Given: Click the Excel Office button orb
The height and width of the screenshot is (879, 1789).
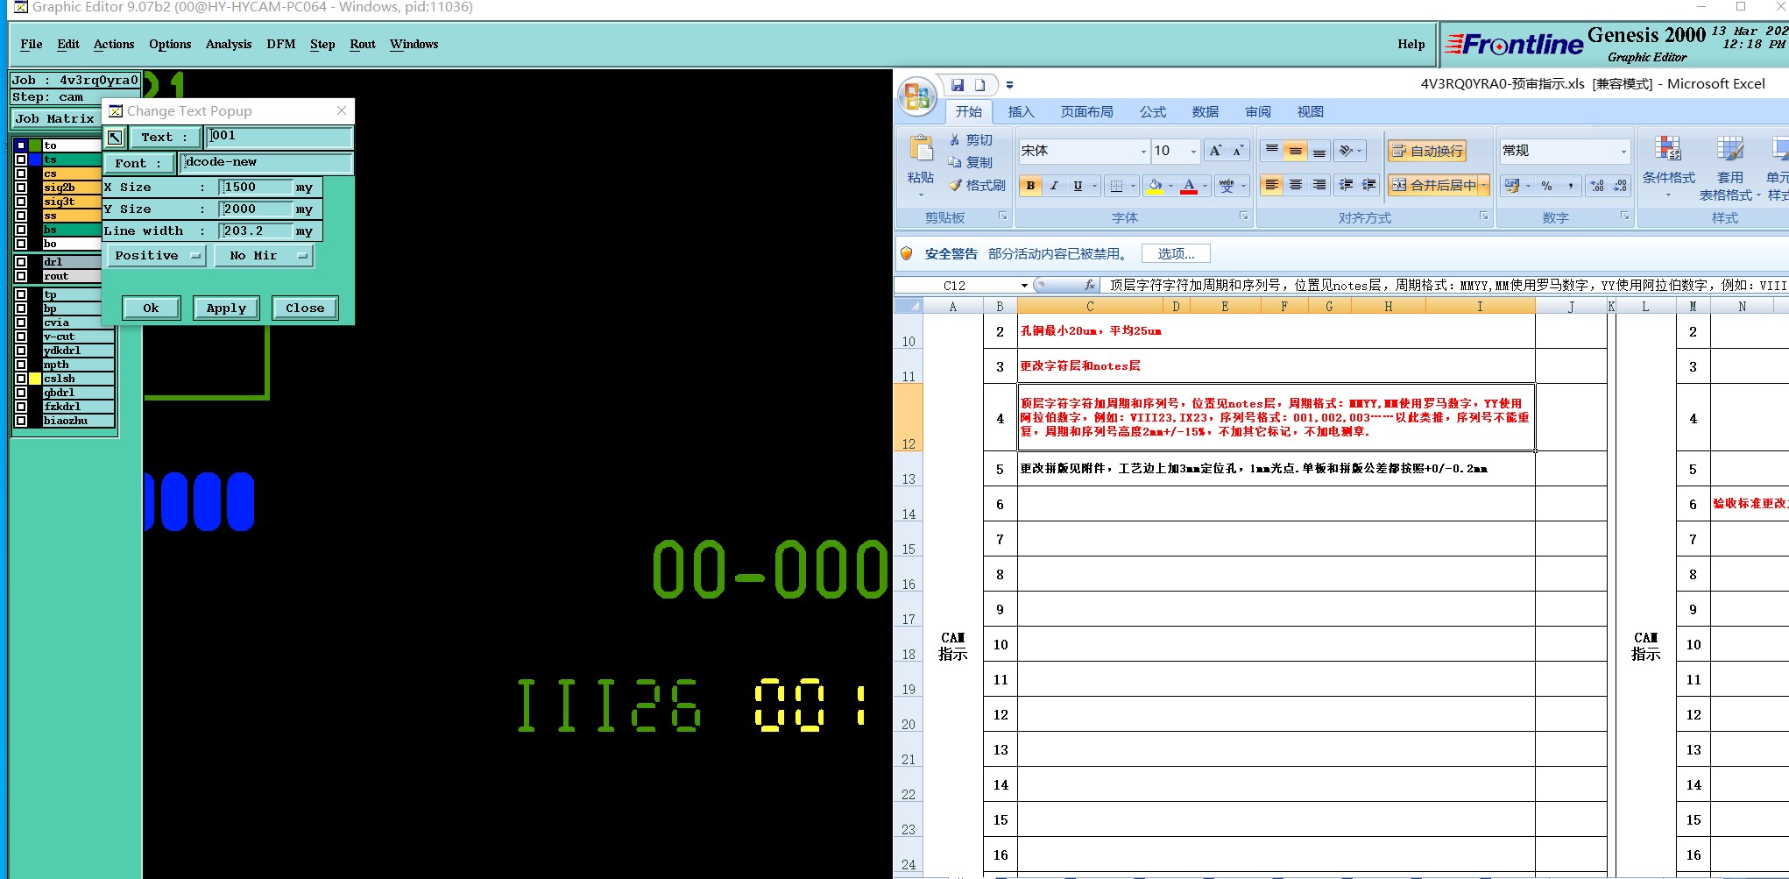Looking at the screenshot, I should point(917,96).
